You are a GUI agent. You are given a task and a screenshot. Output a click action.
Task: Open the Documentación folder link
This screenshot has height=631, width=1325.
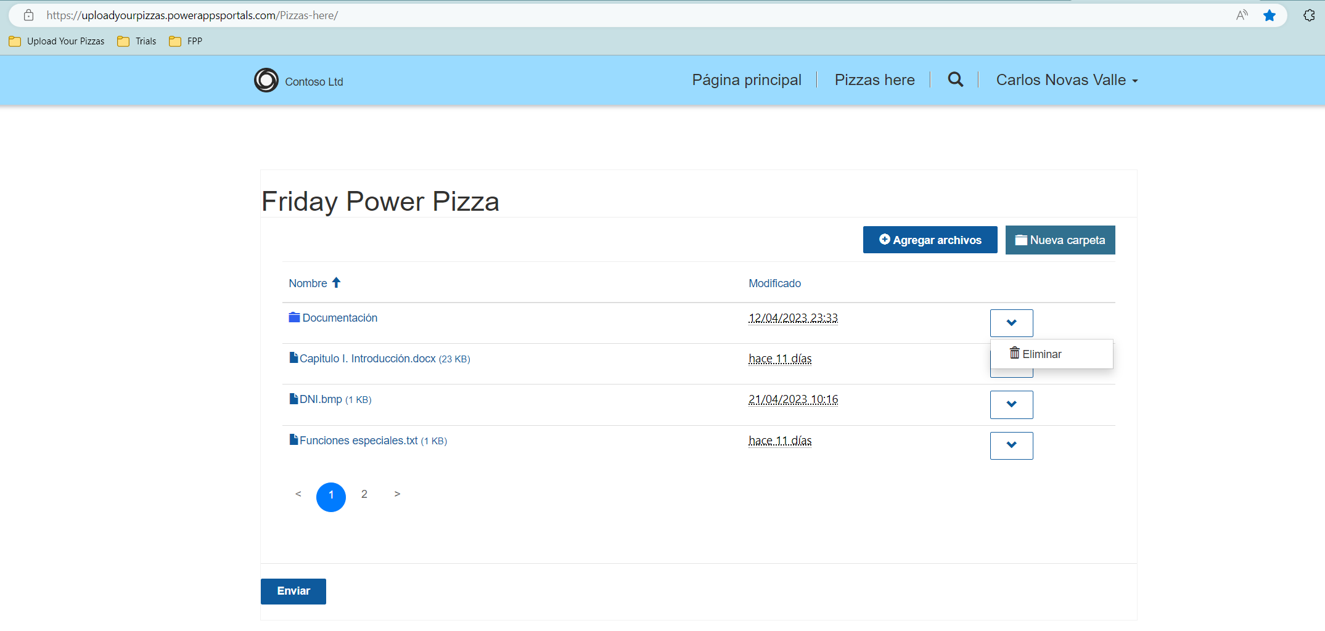click(340, 318)
